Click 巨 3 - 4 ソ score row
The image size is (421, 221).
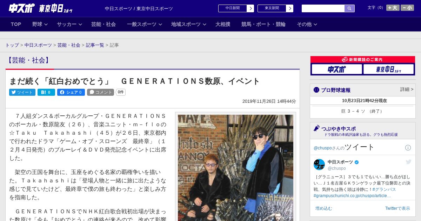[362, 111]
